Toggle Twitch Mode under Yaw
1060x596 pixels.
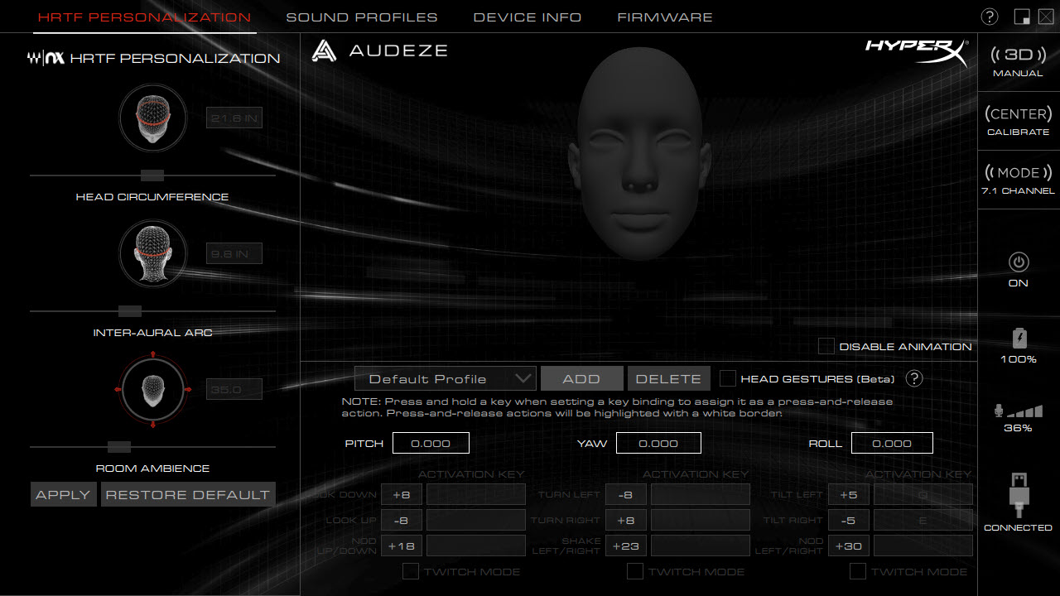(634, 571)
